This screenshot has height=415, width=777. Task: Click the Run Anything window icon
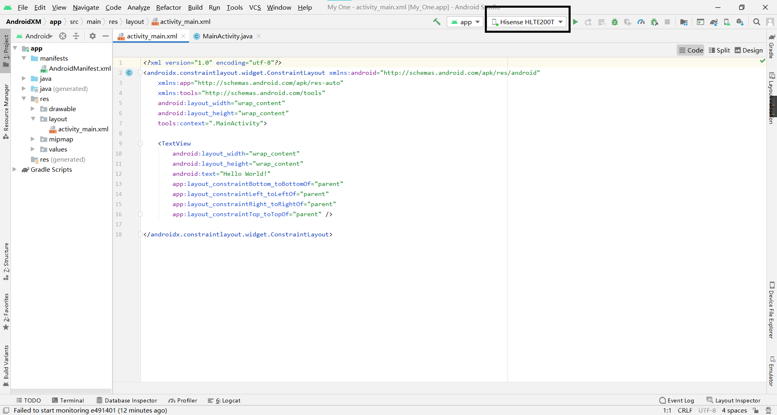[701, 22]
